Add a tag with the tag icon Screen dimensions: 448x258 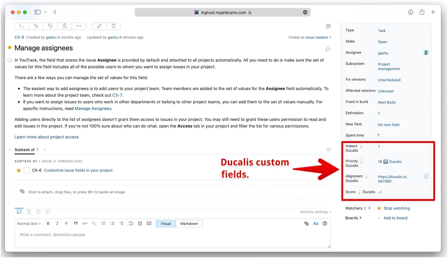(x=50, y=26)
